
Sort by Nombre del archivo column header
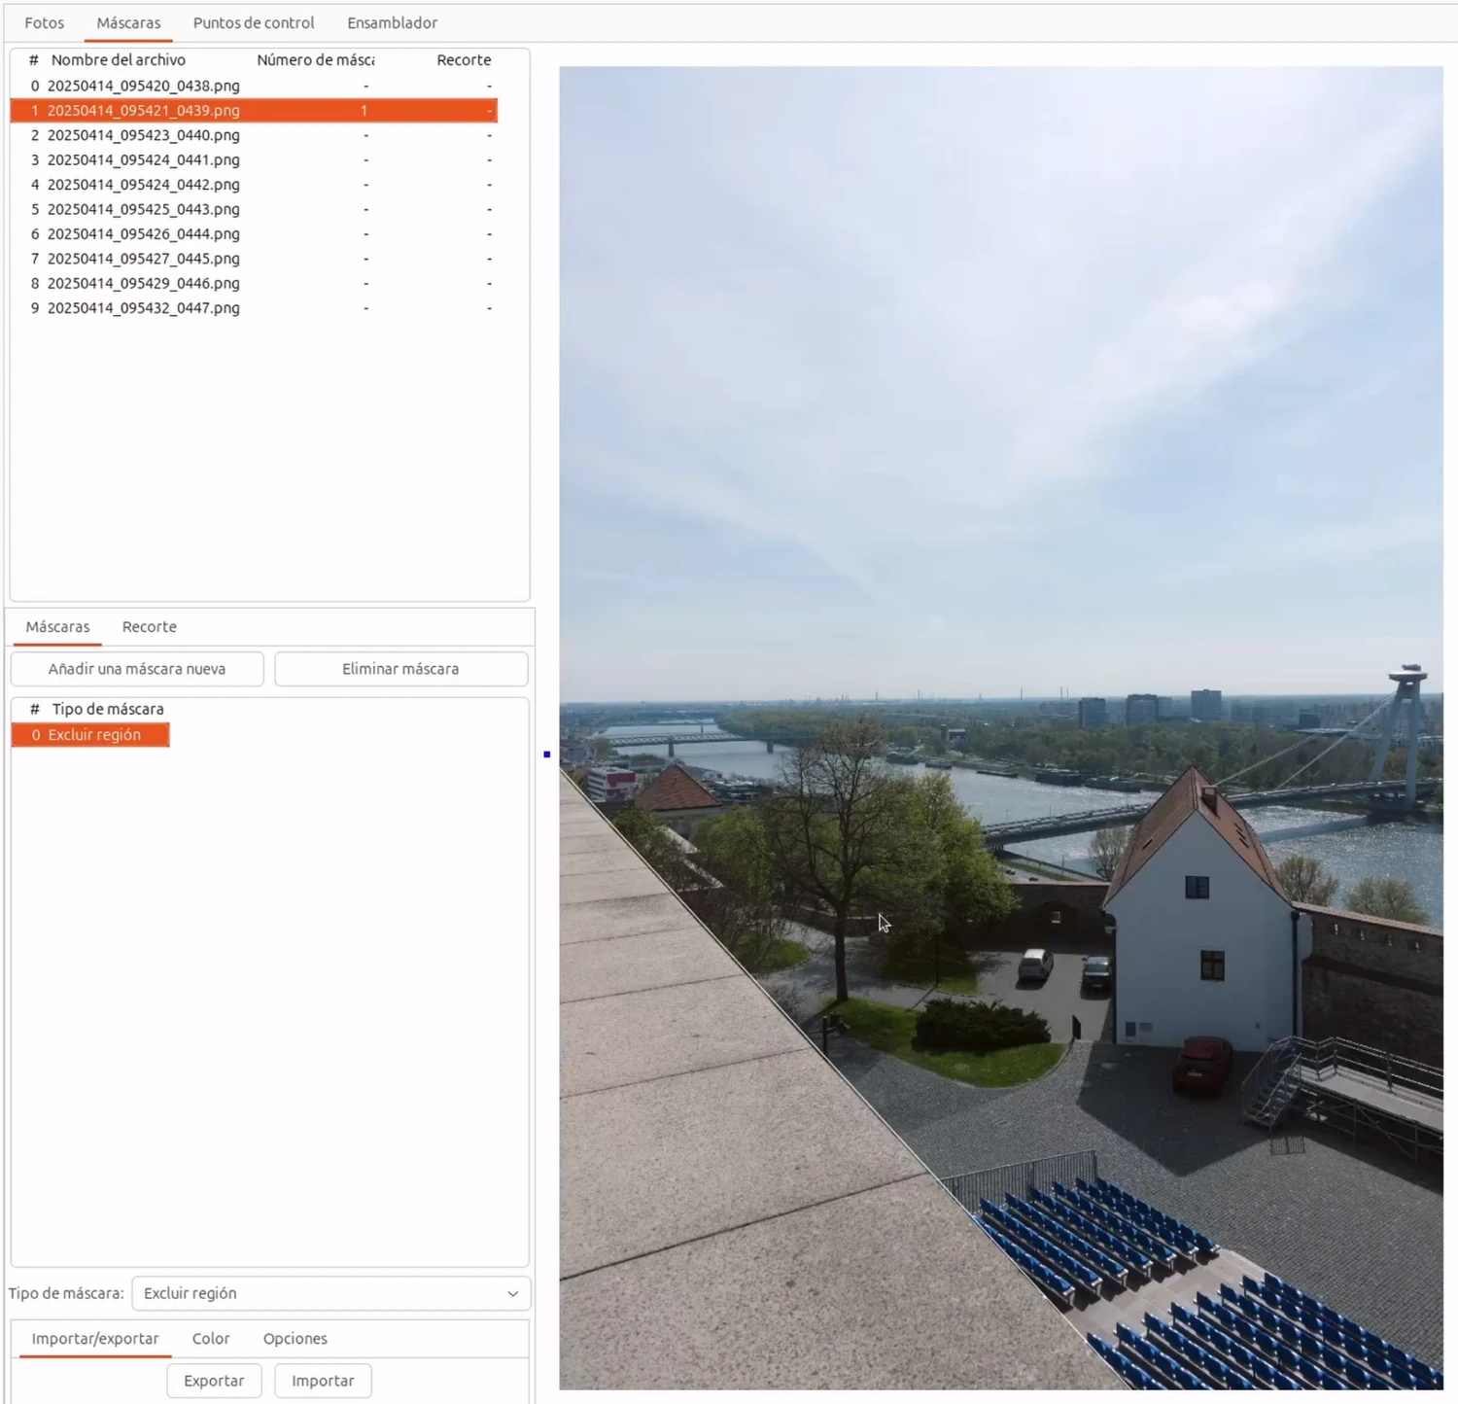(118, 60)
